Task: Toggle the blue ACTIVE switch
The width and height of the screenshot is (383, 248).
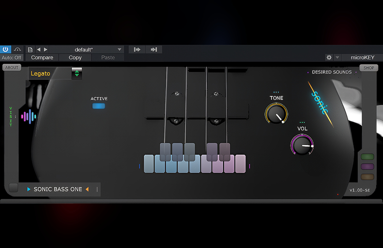Action: [x=99, y=106]
